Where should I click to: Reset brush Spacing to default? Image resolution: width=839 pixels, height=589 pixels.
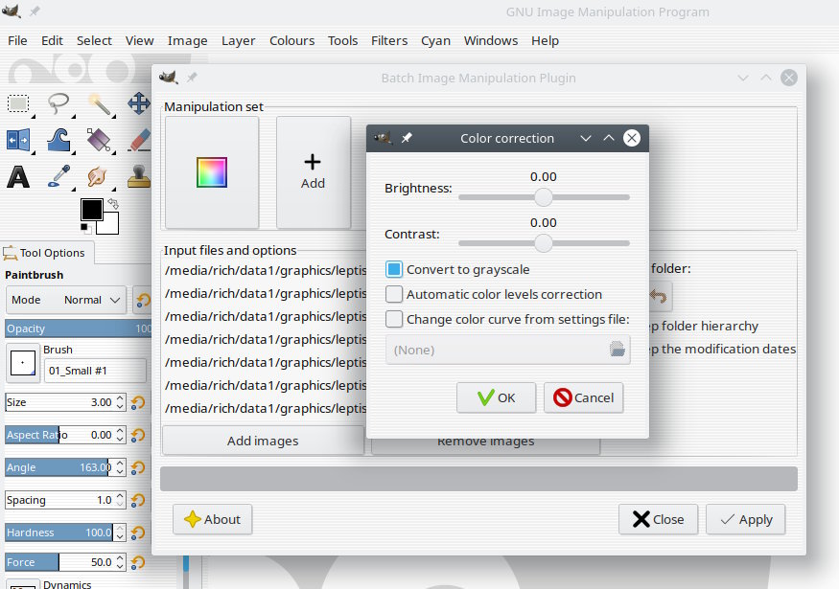(138, 500)
